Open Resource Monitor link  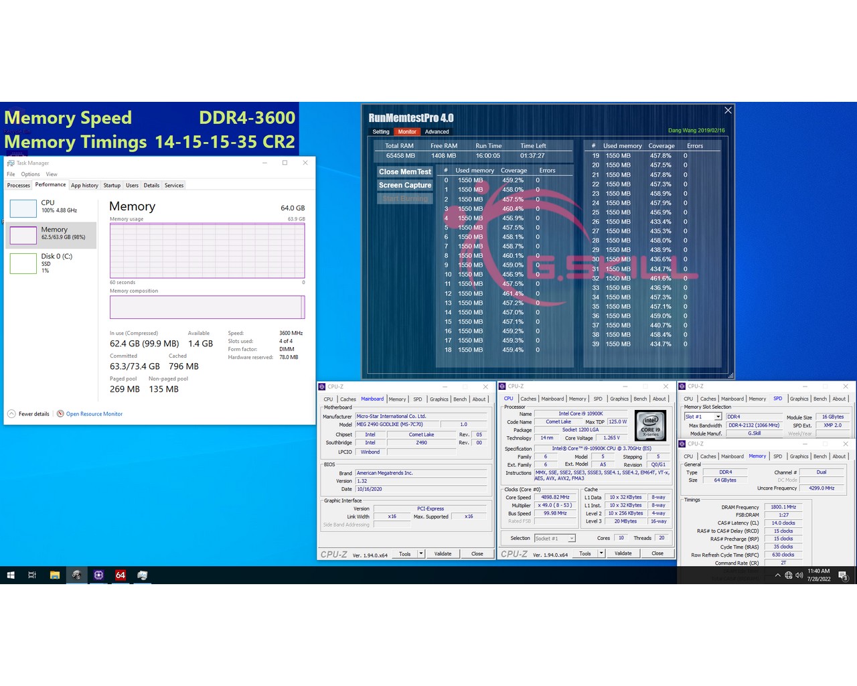coord(94,414)
